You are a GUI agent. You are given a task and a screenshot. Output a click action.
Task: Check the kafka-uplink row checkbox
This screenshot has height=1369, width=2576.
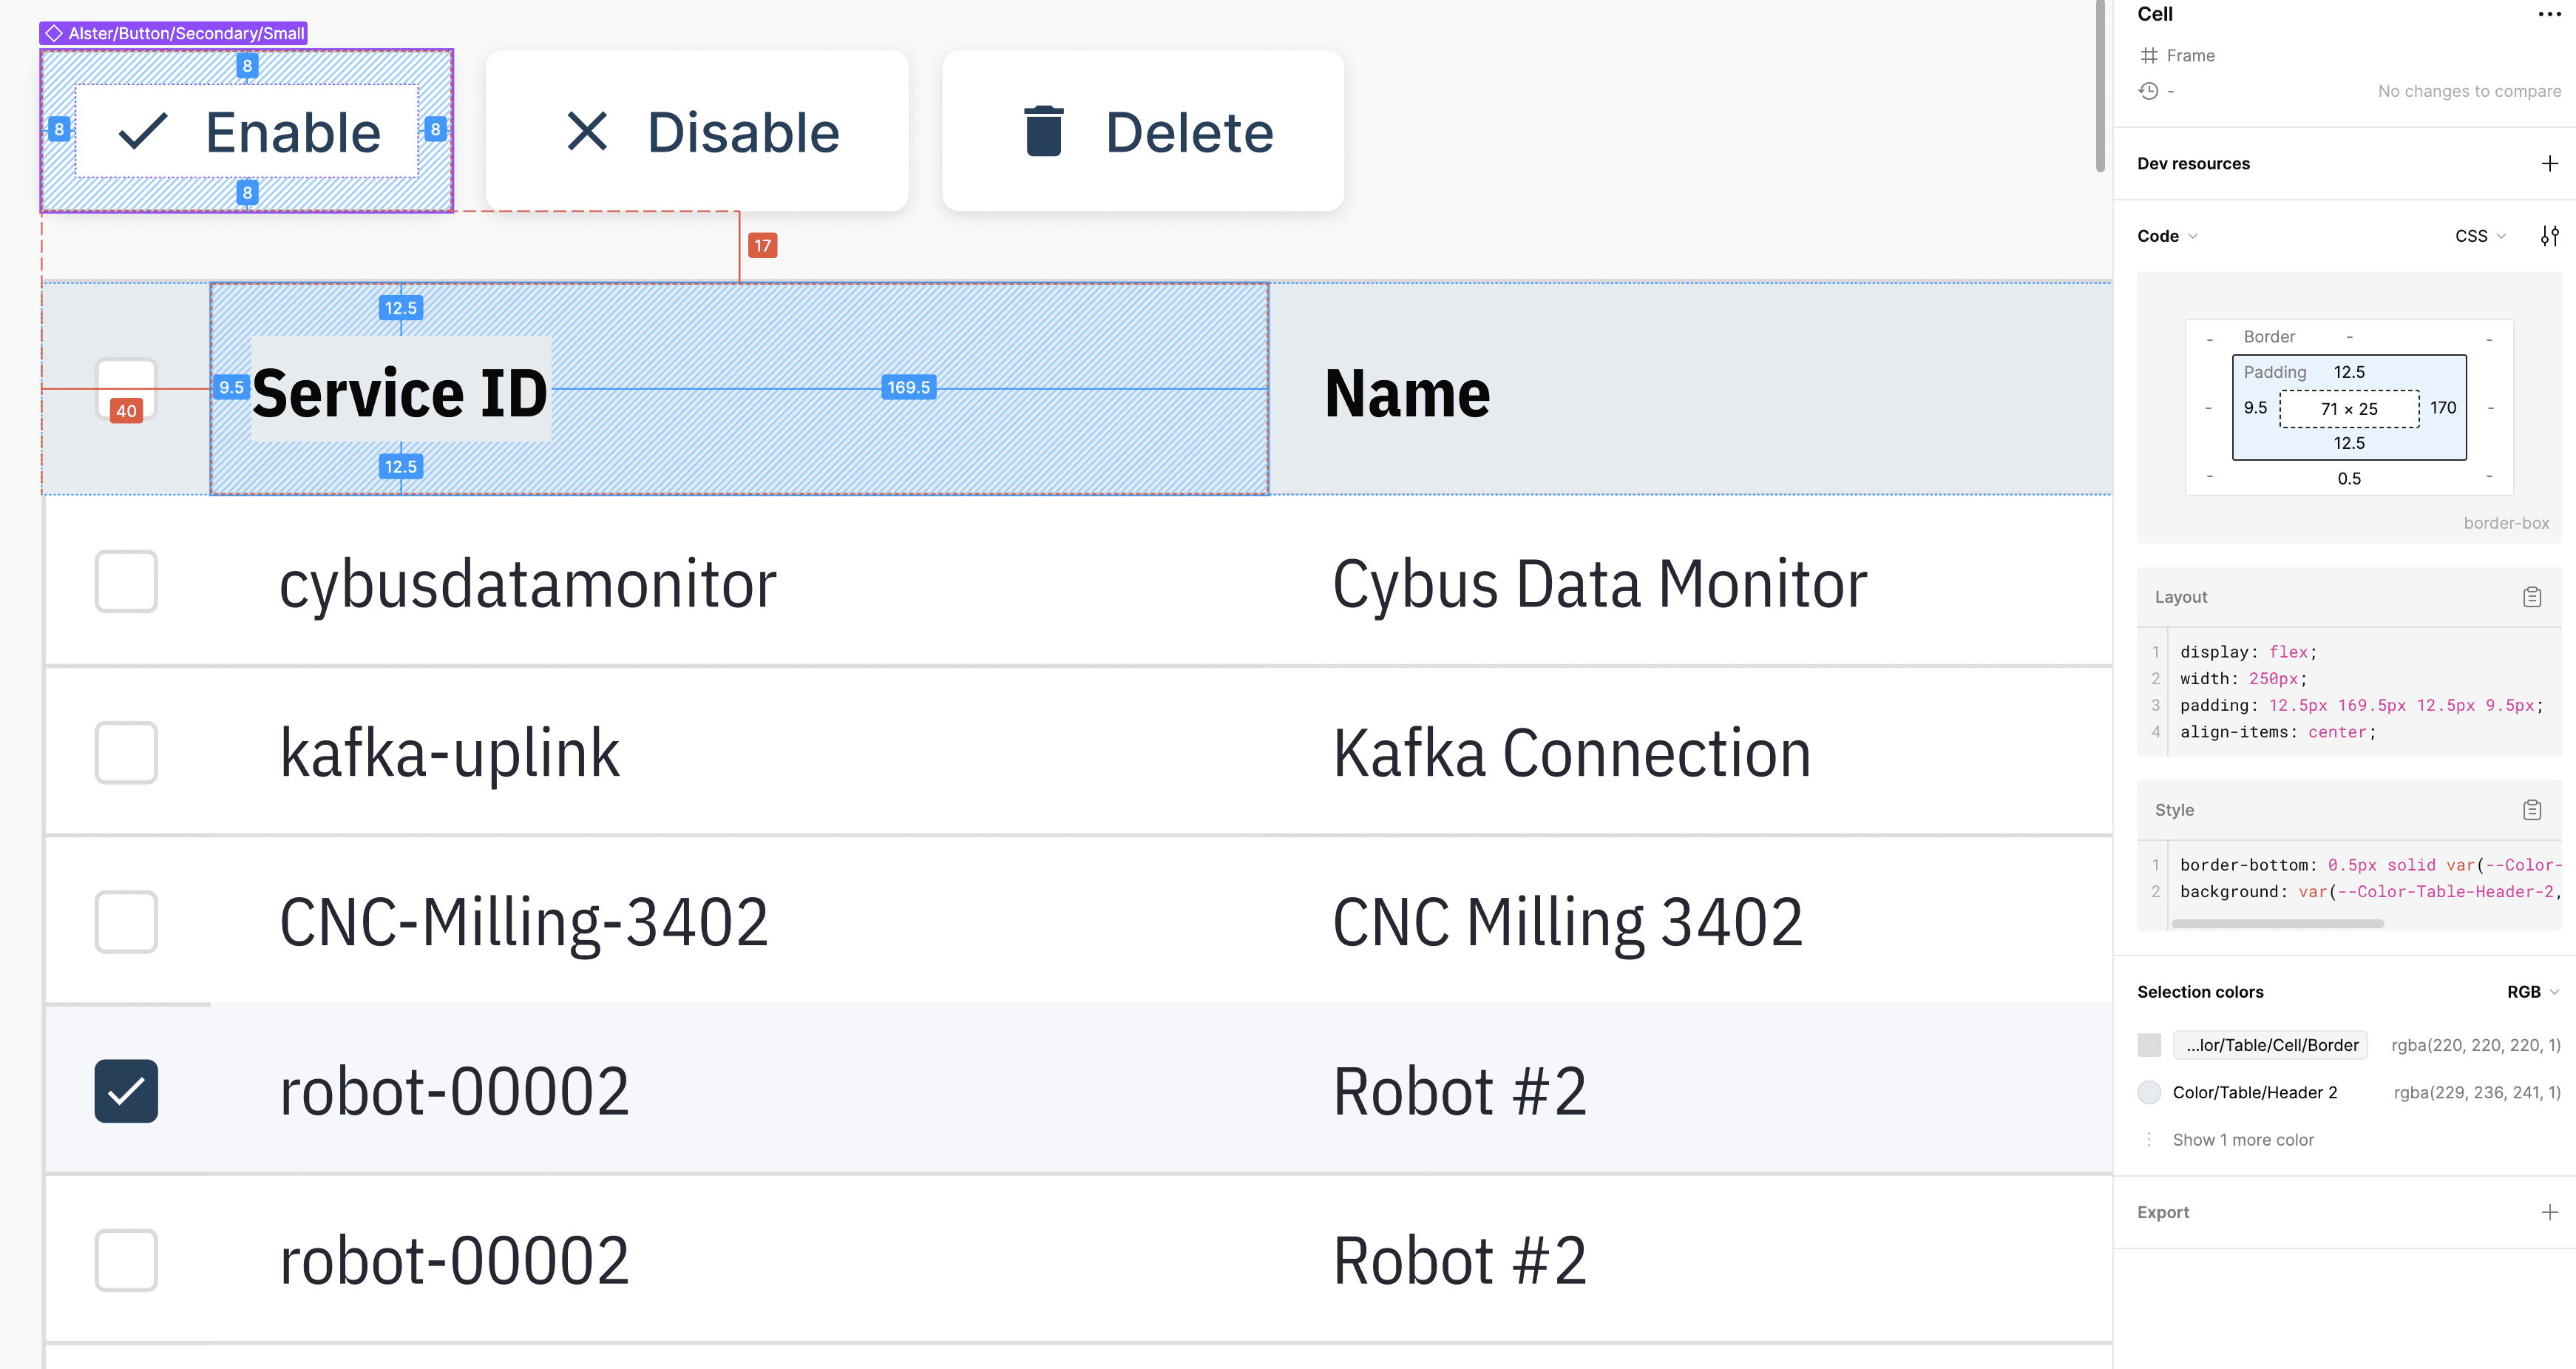126,752
